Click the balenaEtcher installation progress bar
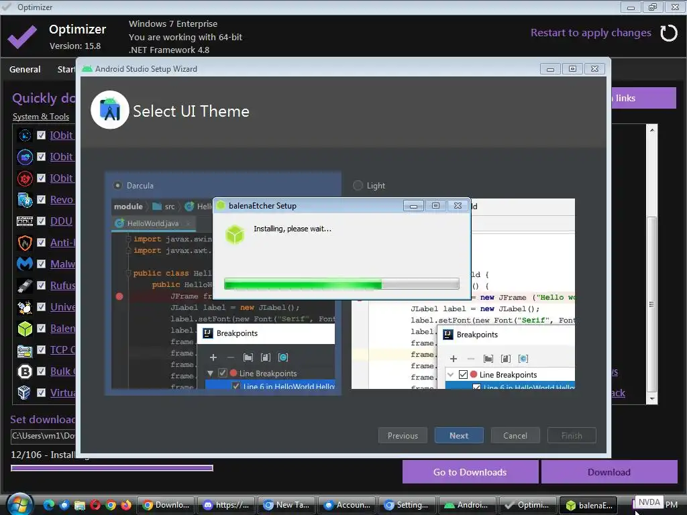687x515 pixels. (x=341, y=284)
